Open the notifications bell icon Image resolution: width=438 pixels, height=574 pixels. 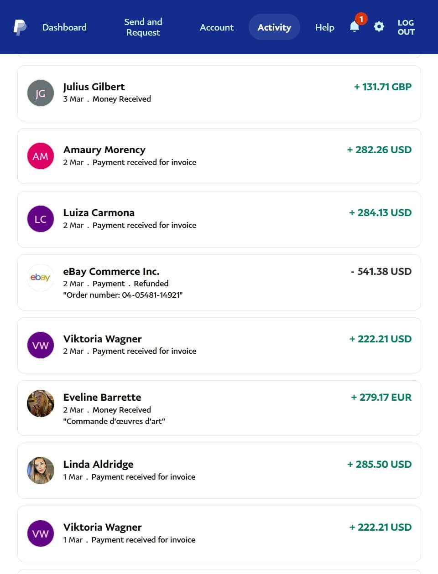(x=355, y=27)
